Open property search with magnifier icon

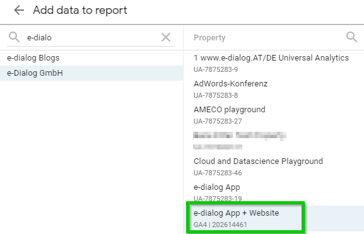(351, 37)
